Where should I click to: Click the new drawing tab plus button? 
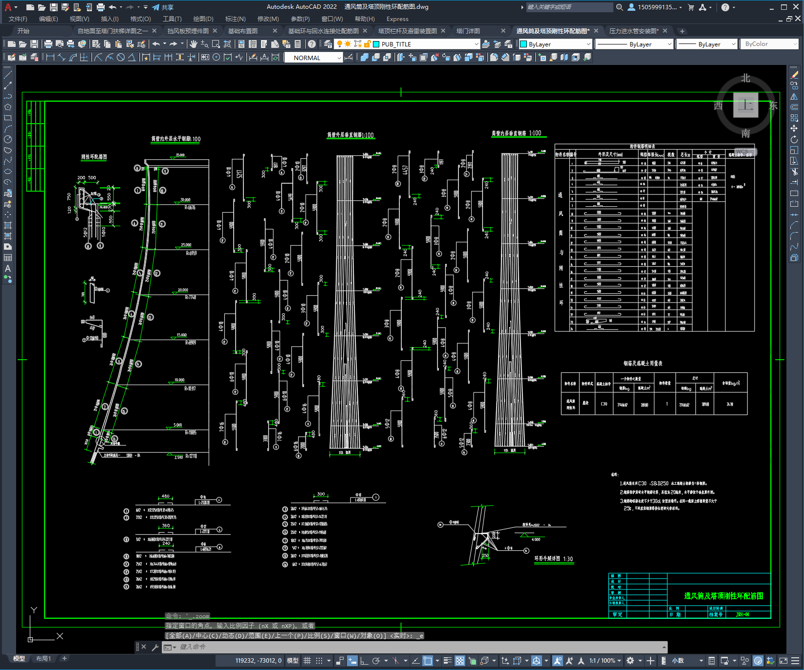click(682, 31)
